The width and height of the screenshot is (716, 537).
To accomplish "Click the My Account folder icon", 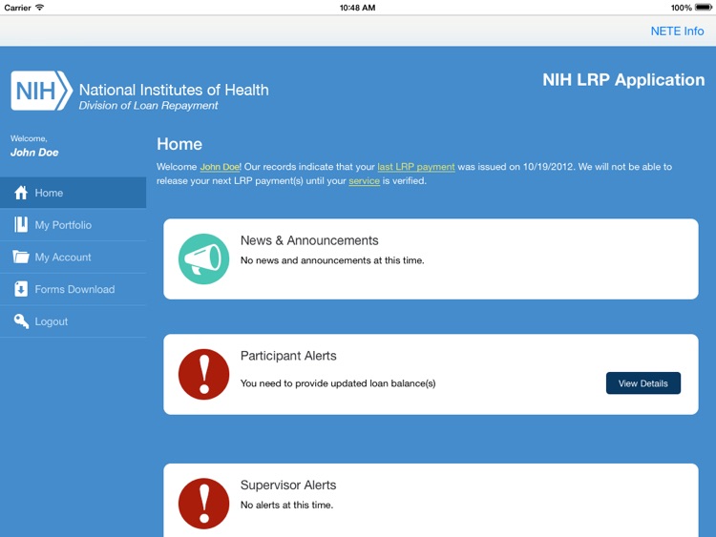I will (x=21, y=257).
